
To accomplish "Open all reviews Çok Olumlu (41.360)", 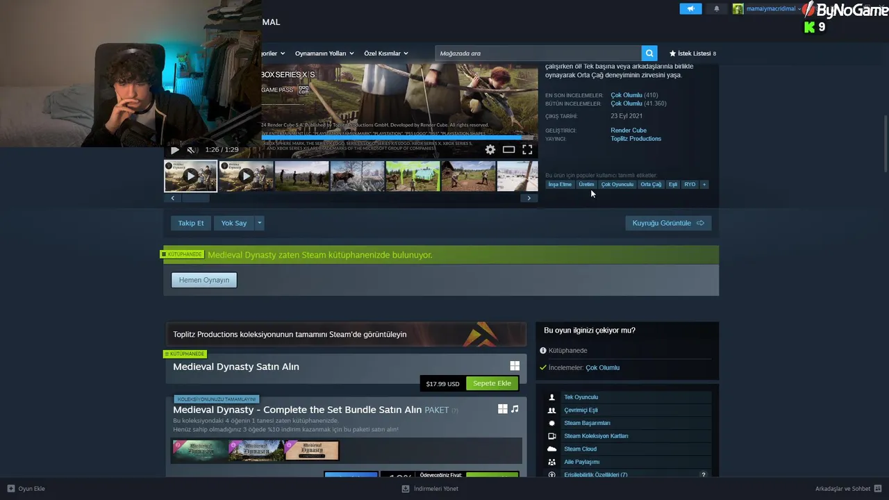I will 638,103.
